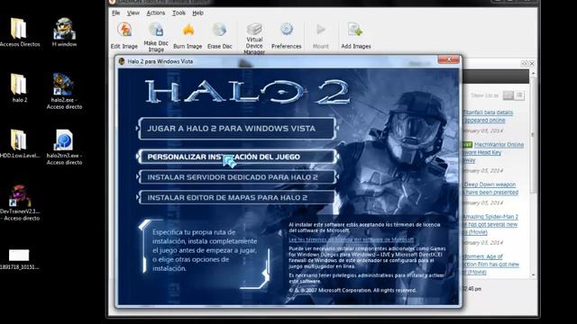Select H window desktop shortcut
577x324 pixels.
(64, 32)
